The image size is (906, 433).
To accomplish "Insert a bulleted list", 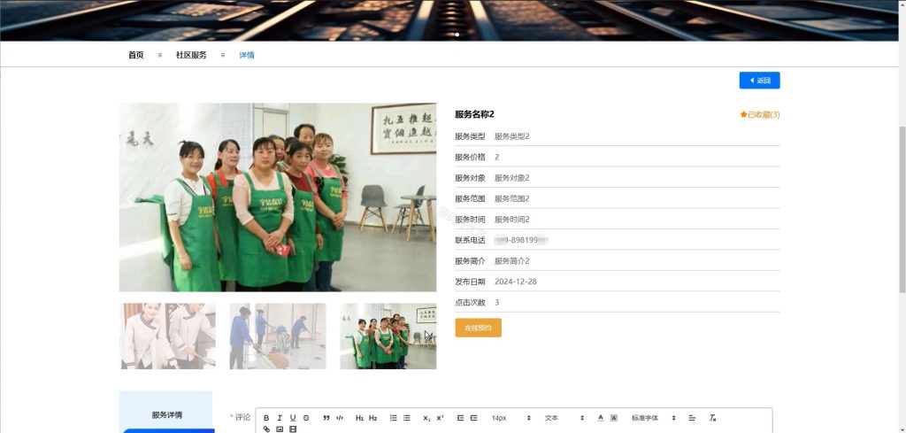I will [407, 418].
